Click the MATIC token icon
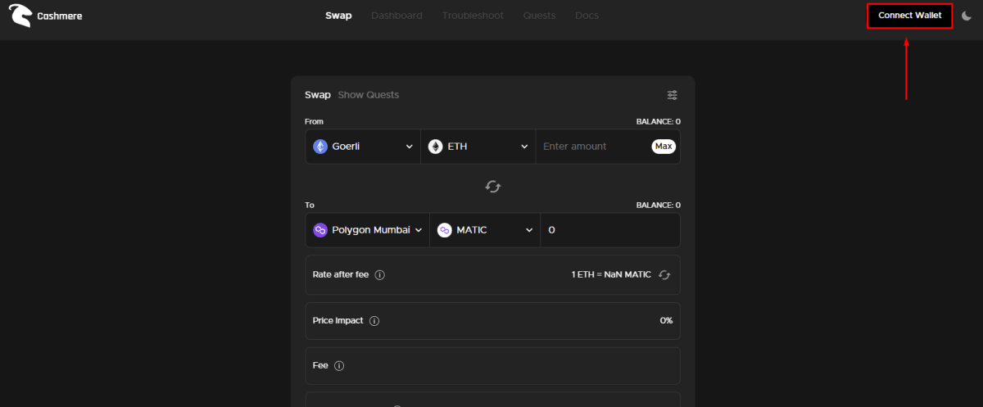 click(x=444, y=230)
